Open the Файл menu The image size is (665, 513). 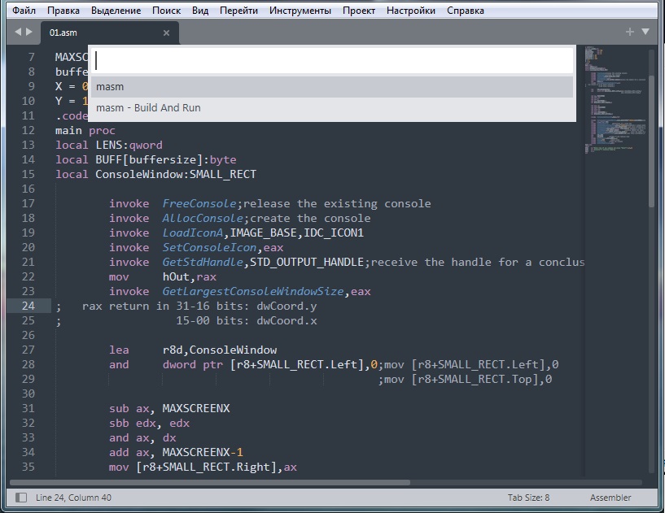click(x=24, y=11)
